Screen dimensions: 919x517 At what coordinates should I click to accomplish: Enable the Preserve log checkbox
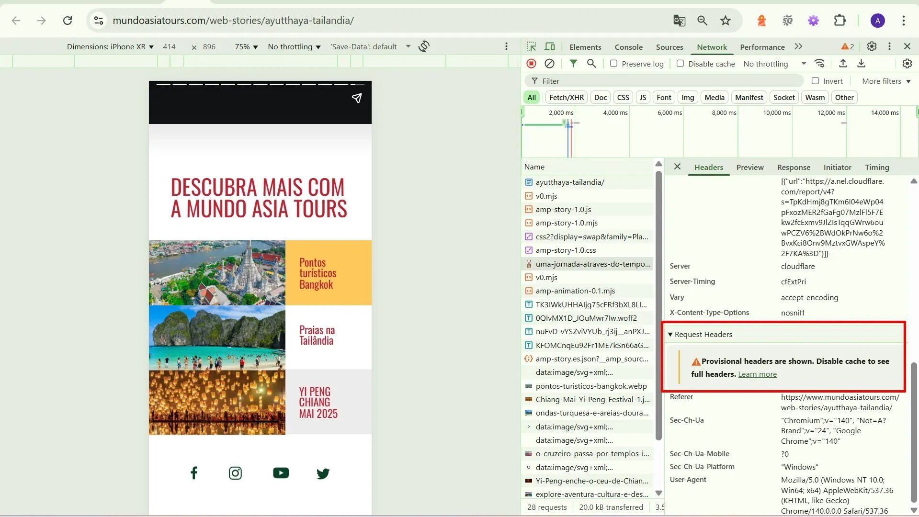point(613,63)
